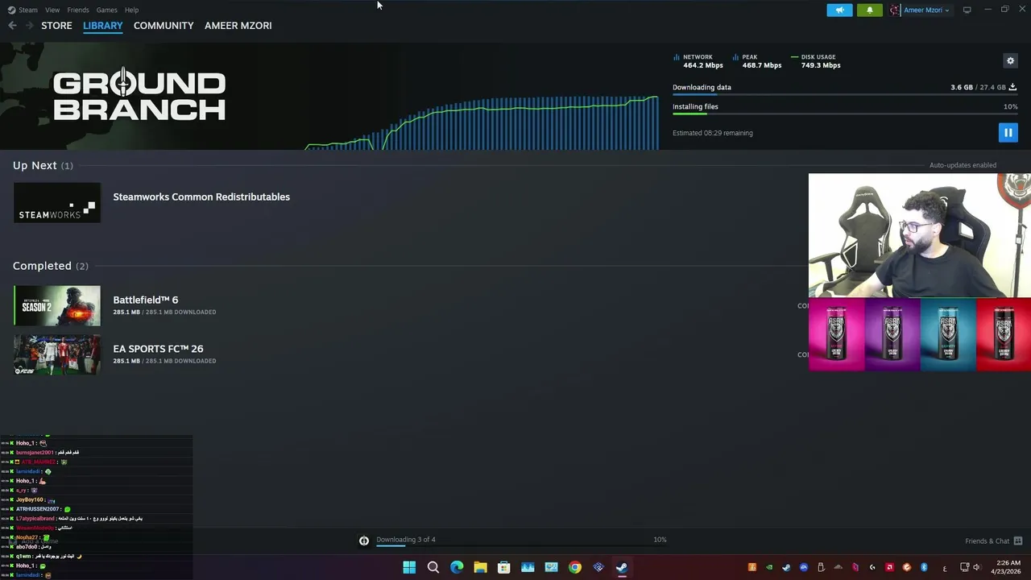Image resolution: width=1031 pixels, height=580 pixels.
Task: Click the Steam icon in the system tray
Action: (x=786, y=567)
